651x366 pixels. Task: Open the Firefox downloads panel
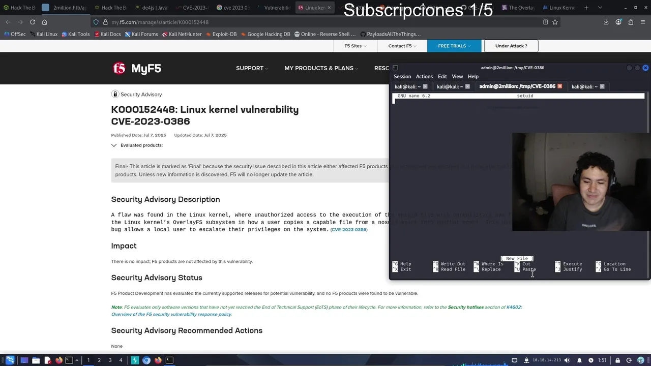coord(606,22)
